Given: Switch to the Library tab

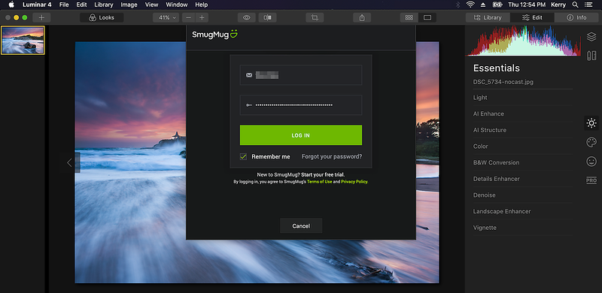Looking at the screenshot, I should click(488, 17).
